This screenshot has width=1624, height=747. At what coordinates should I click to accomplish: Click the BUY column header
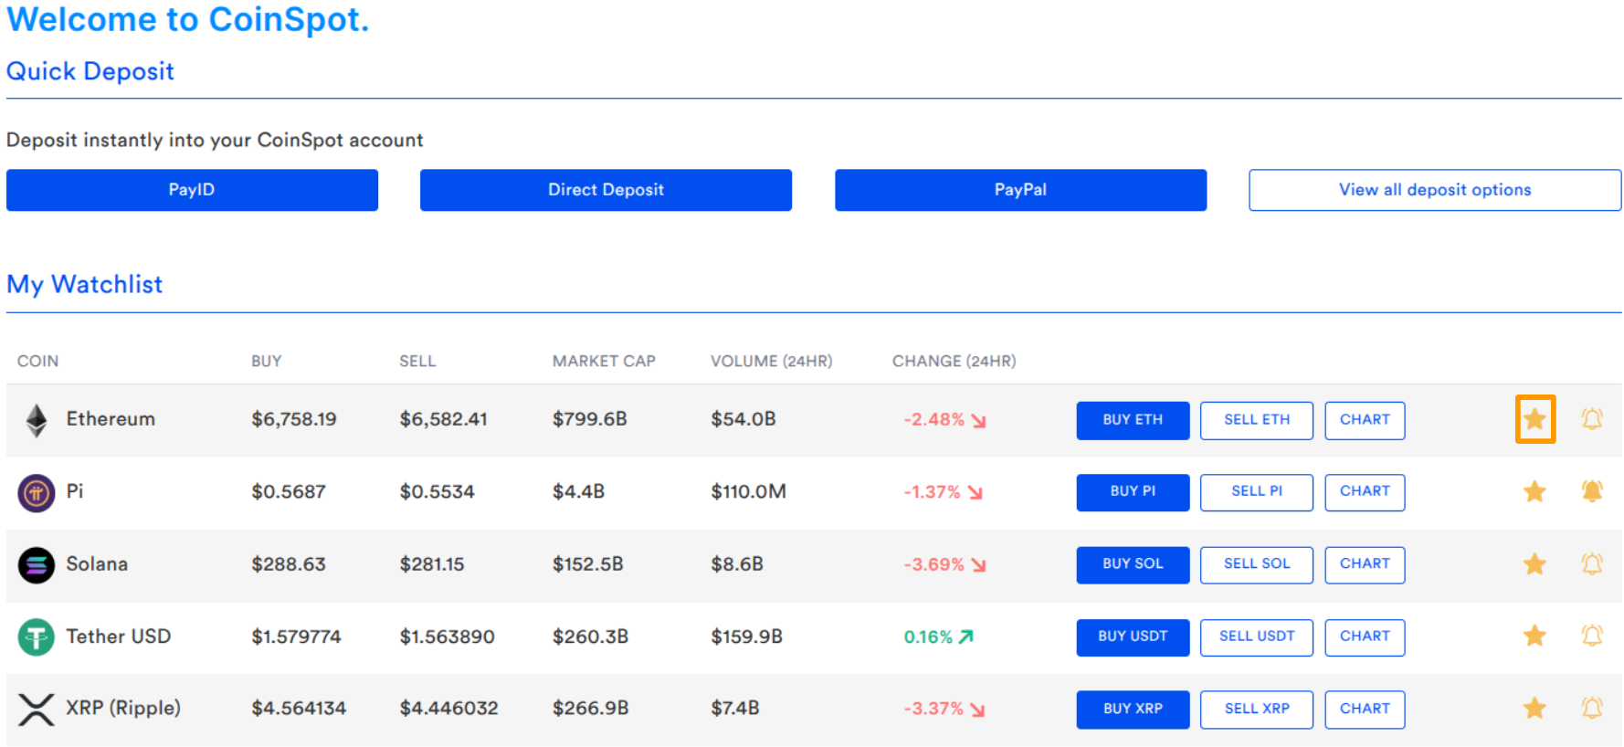pos(267,362)
